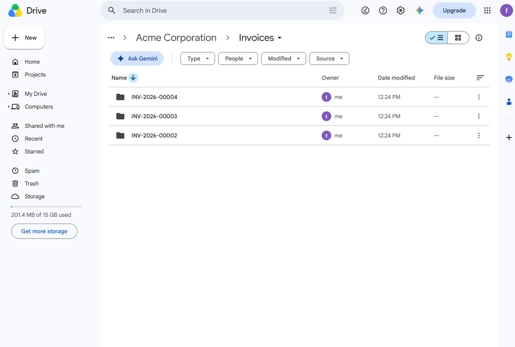515x347 pixels.
Task: Click the File size column header
Action: point(444,78)
